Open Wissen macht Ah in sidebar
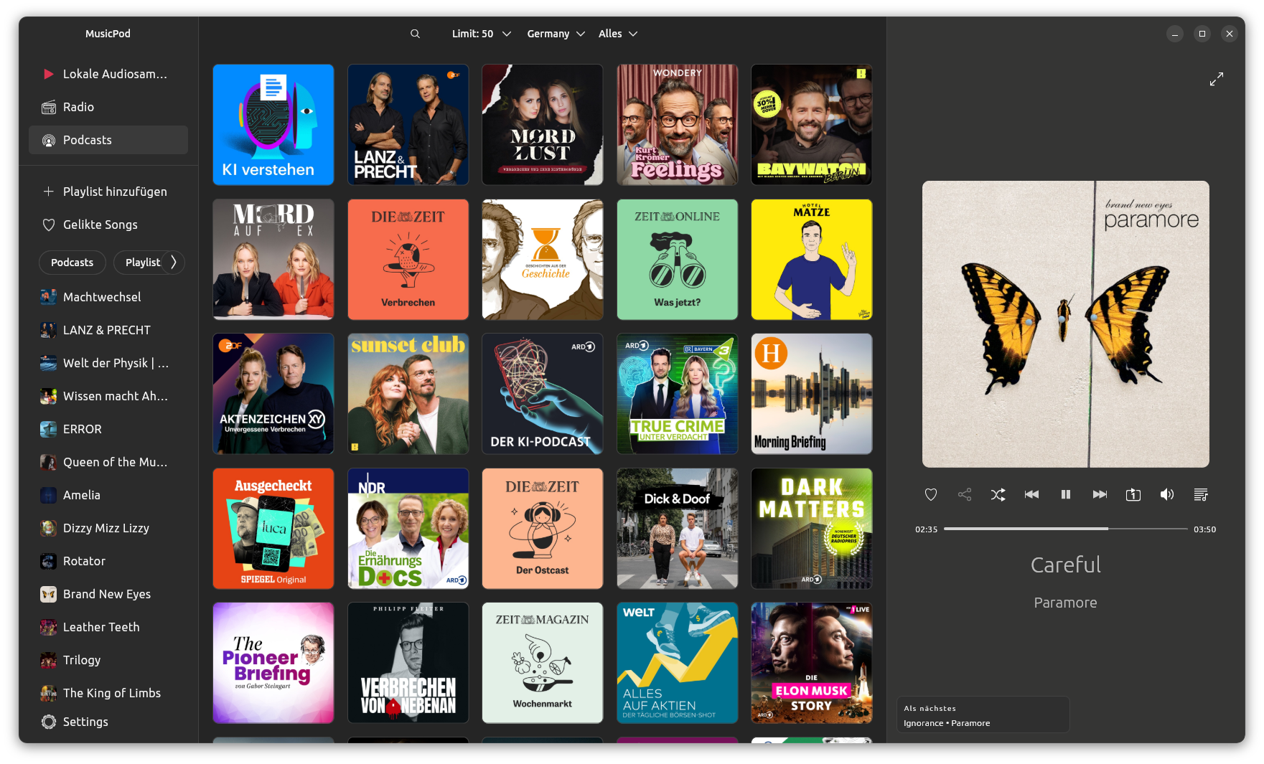The image size is (1264, 764). coord(108,396)
